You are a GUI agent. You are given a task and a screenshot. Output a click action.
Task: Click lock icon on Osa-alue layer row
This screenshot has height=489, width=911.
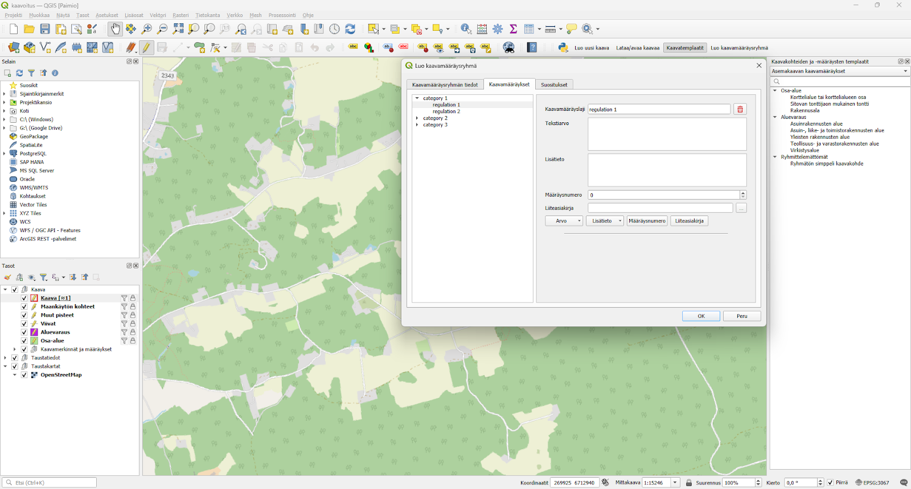click(x=133, y=341)
